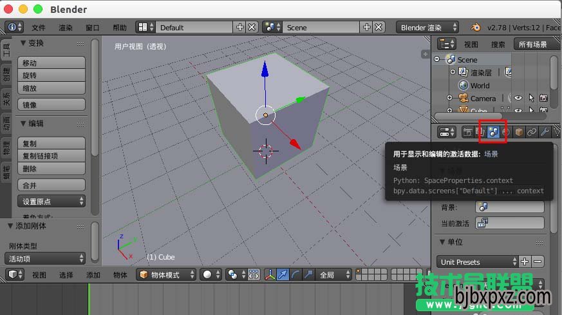
Task: Click the screen layout browse icon
Action: [x=145, y=27]
